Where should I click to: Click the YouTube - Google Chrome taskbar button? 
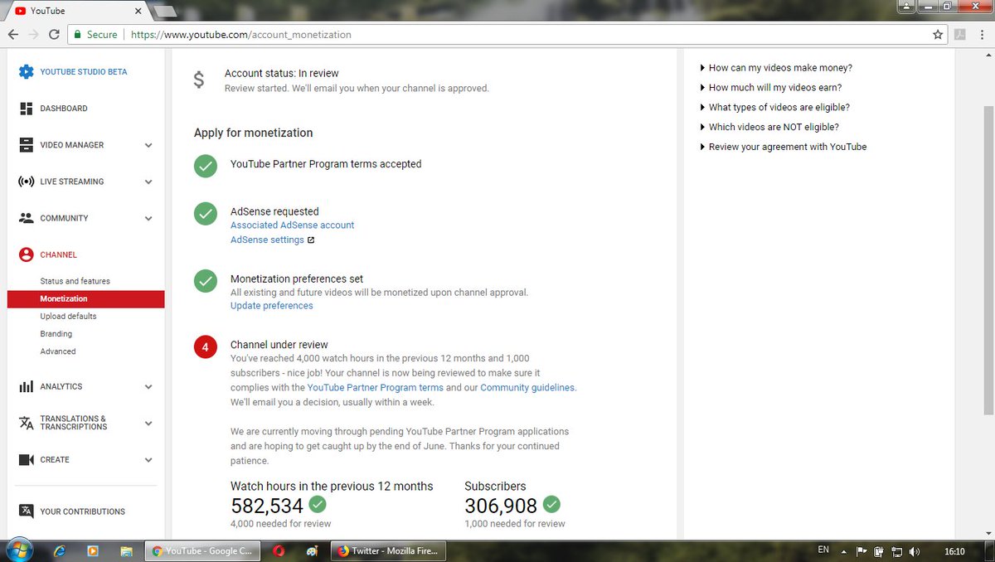pyautogui.click(x=202, y=551)
